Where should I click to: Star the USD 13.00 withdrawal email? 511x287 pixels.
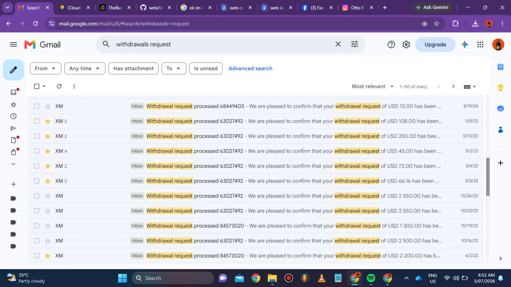(48, 106)
